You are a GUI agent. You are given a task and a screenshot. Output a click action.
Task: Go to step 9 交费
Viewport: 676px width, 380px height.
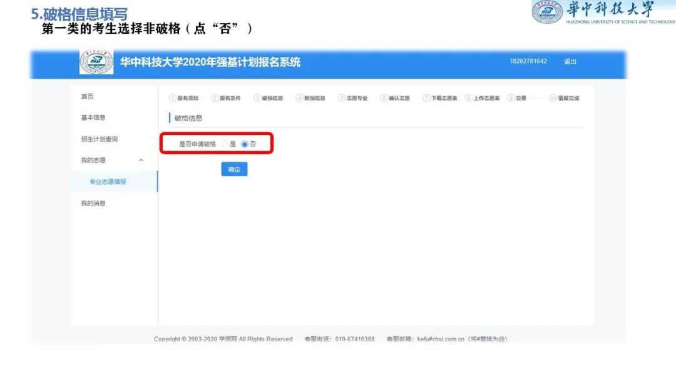coord(517,98)
